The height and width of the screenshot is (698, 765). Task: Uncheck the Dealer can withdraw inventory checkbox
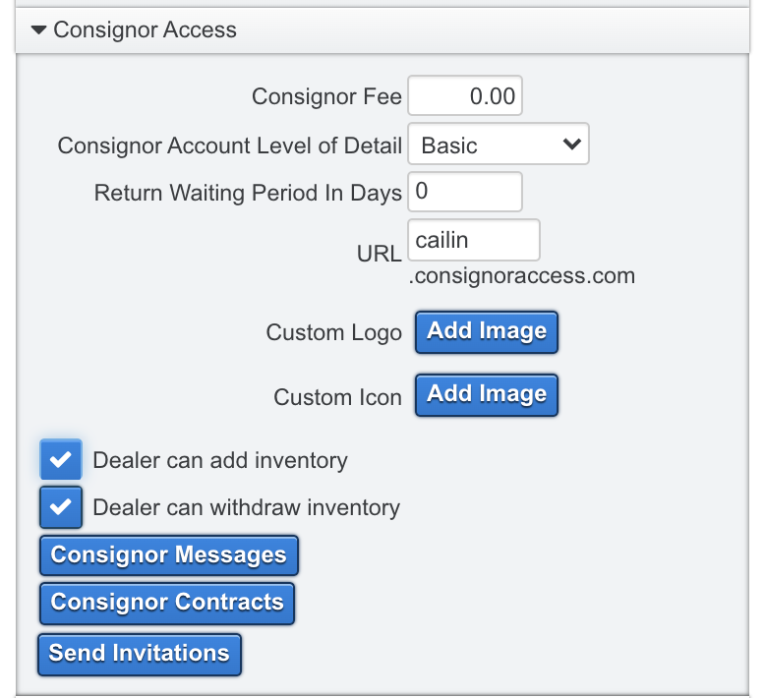tap(61, 507)
